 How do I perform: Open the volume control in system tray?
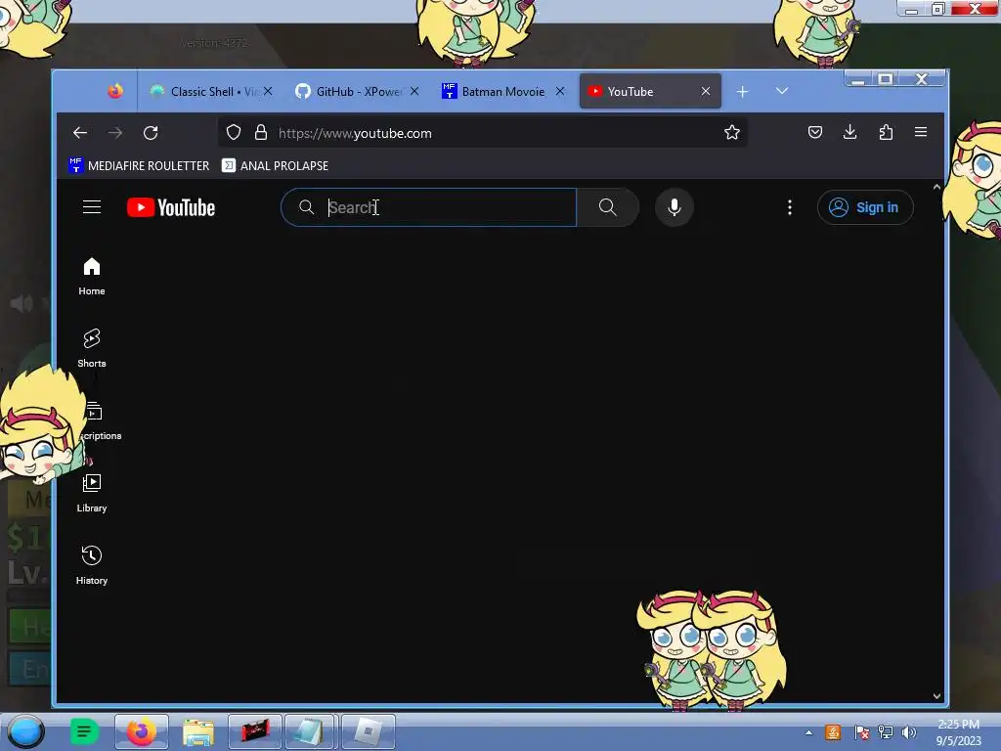[x=908, y=732]
